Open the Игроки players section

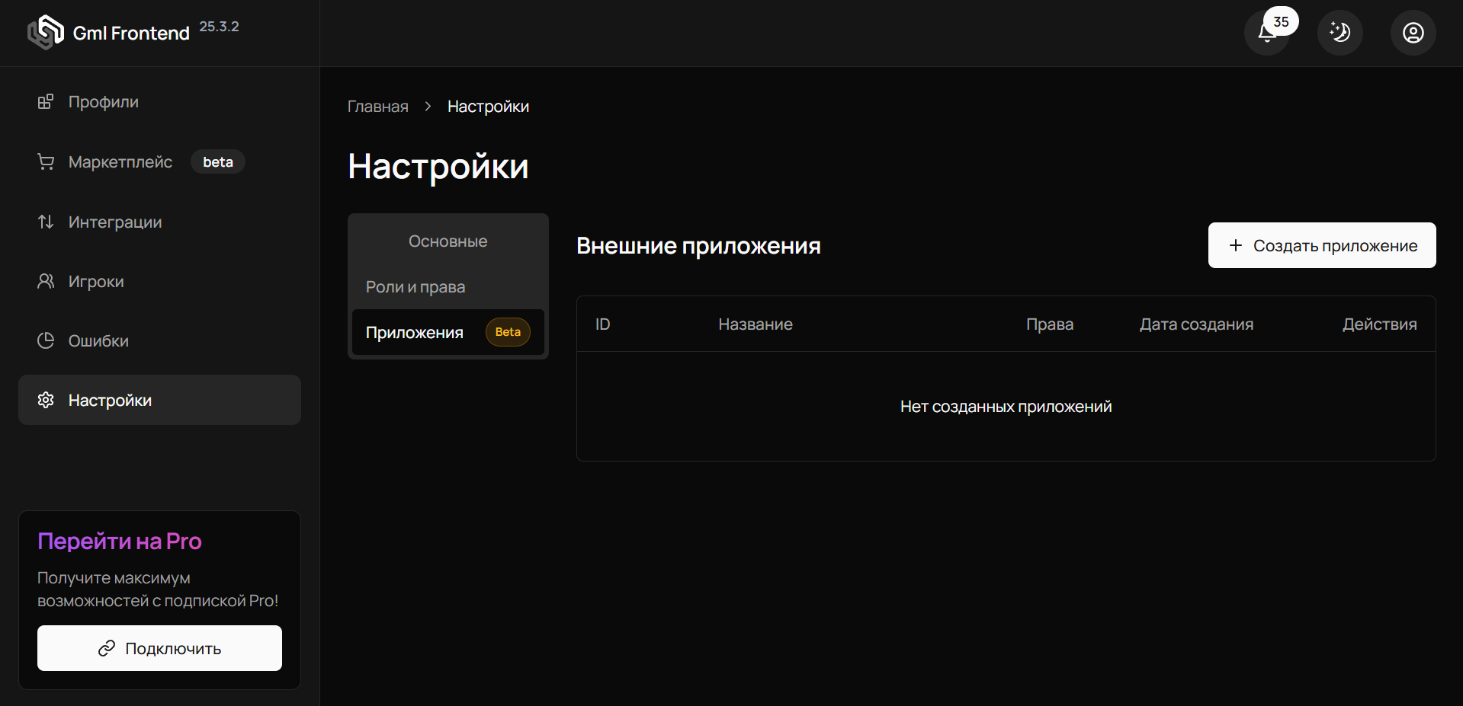tap(96, 281)
